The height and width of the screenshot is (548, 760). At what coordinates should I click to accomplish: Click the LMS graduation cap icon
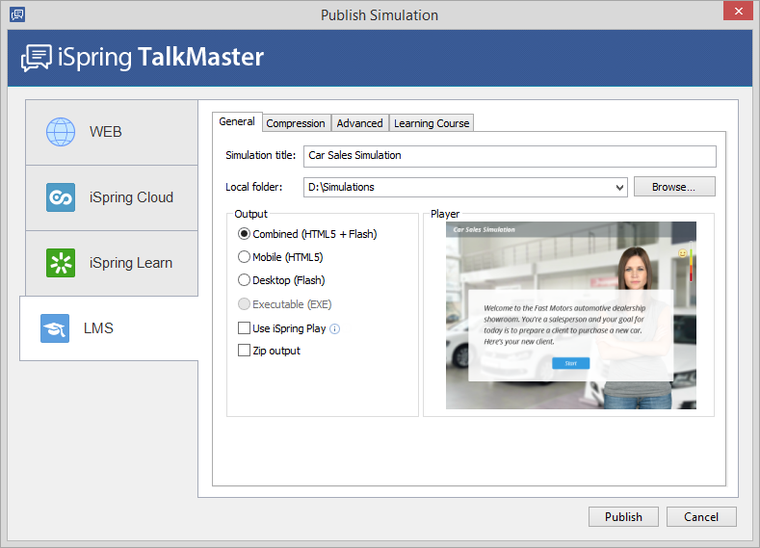point(55,328)
